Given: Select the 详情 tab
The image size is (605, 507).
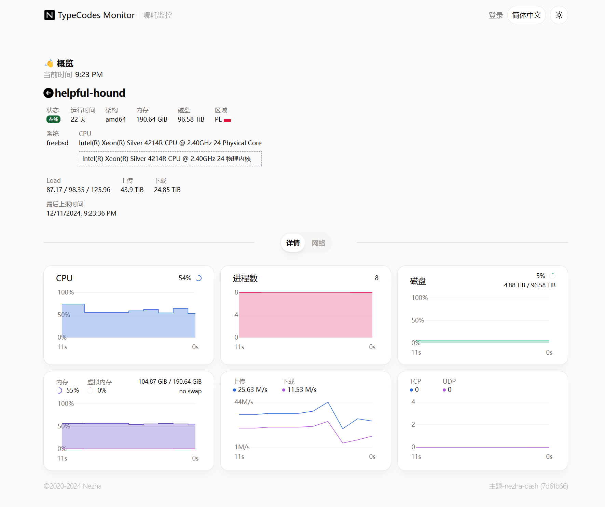Looking at the screenshot, I should (293, 243).
